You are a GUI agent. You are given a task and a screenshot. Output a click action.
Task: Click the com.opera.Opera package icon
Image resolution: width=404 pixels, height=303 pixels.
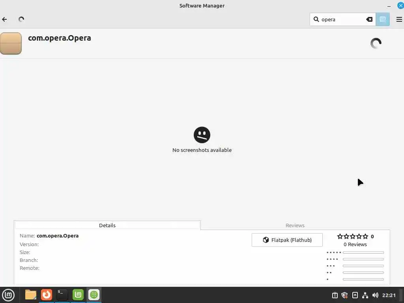tap(11, 43)
